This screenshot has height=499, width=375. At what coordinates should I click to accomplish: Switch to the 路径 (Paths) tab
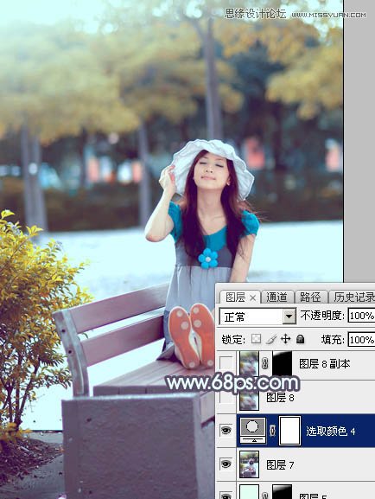(x=310, y=297)
